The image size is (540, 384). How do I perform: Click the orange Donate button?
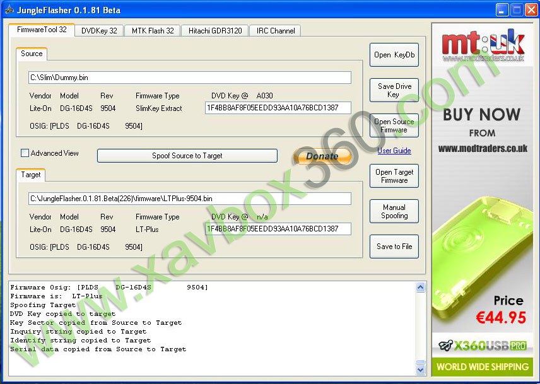322,156
